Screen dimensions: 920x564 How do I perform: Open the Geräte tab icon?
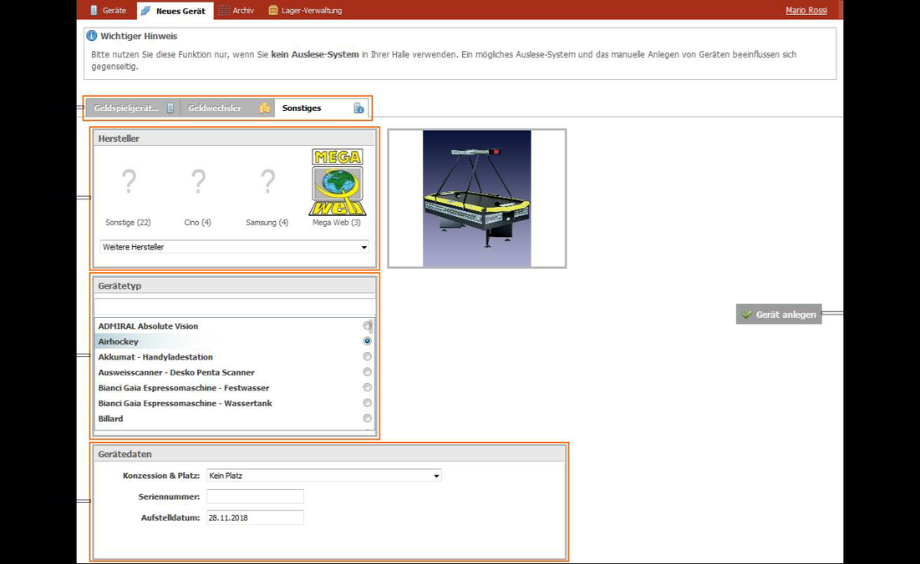click(x=94, y=11)
